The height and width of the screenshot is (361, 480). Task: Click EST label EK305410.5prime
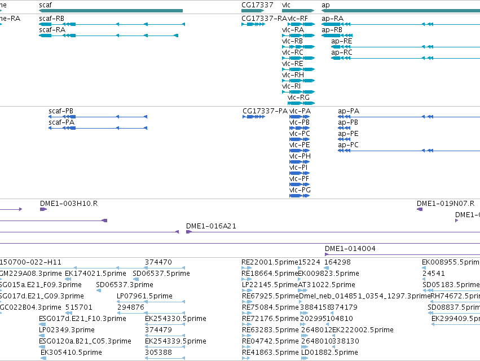pos(71,353)
